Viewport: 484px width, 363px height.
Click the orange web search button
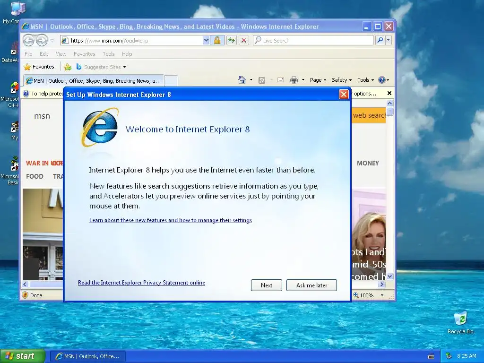pyautogui.click(x=369, y=115)
